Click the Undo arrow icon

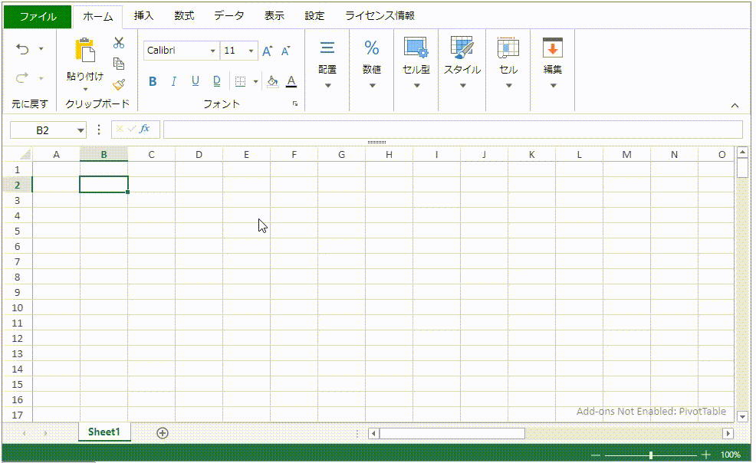tap(22, 49)
